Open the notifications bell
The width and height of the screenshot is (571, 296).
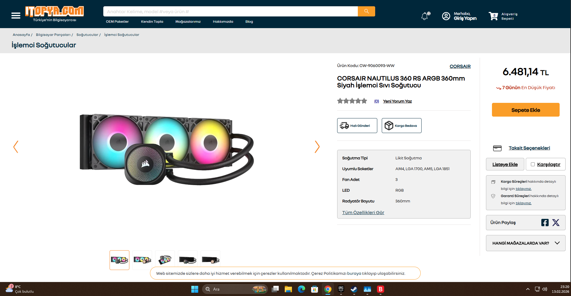(425, 16)
